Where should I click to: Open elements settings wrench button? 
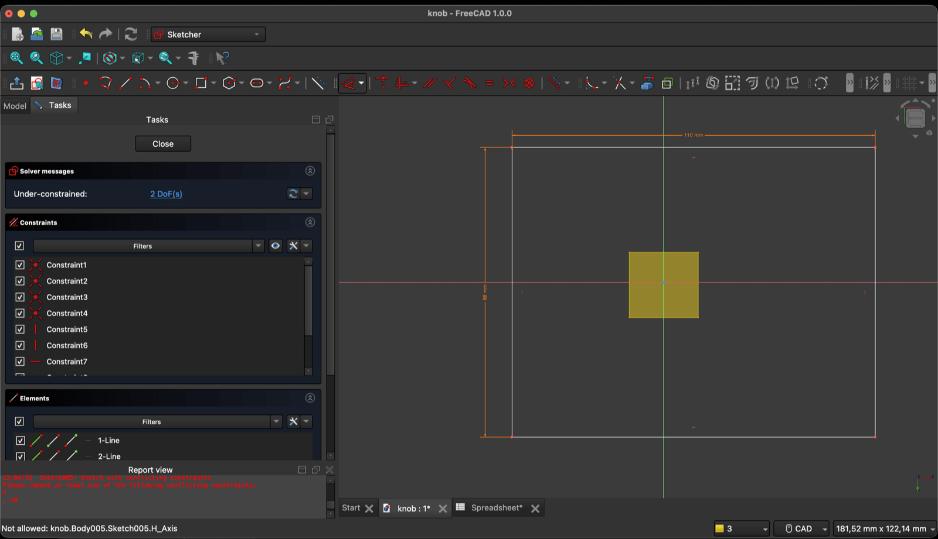tap(293, 421)
